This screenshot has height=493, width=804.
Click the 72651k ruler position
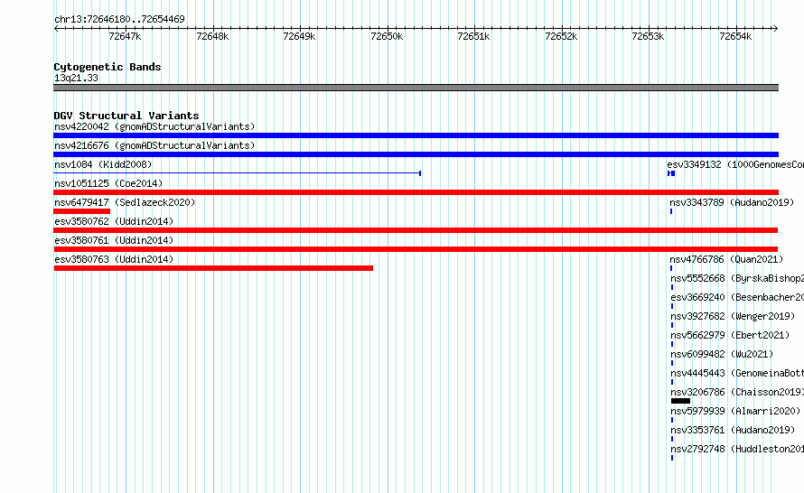473,36
